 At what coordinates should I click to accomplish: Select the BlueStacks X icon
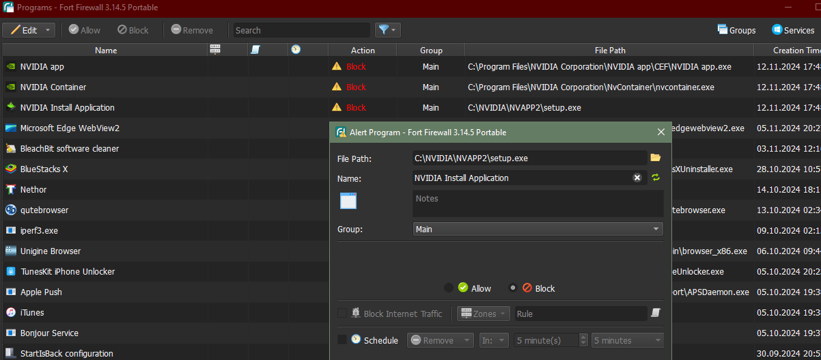pos(11,169)
